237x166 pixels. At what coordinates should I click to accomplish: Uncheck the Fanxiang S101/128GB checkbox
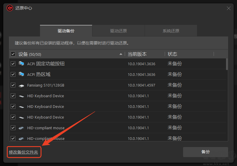click(13, 85)
